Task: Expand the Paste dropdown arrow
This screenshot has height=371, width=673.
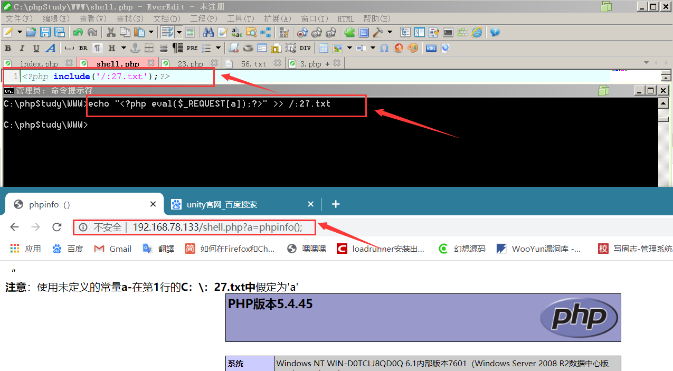Action: (151, 32)
